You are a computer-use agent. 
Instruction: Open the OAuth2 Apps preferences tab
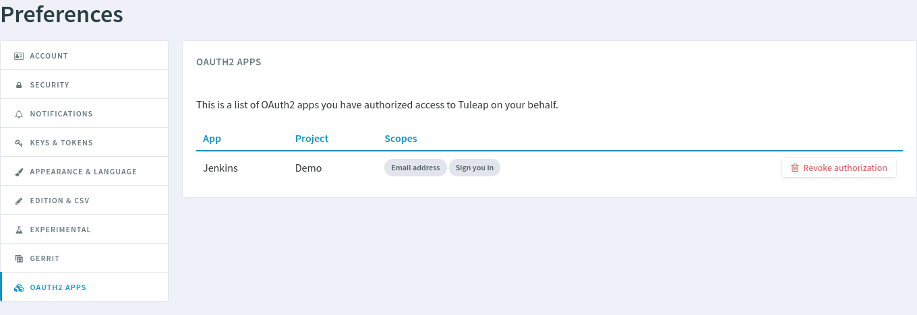(x=58, y=287)
